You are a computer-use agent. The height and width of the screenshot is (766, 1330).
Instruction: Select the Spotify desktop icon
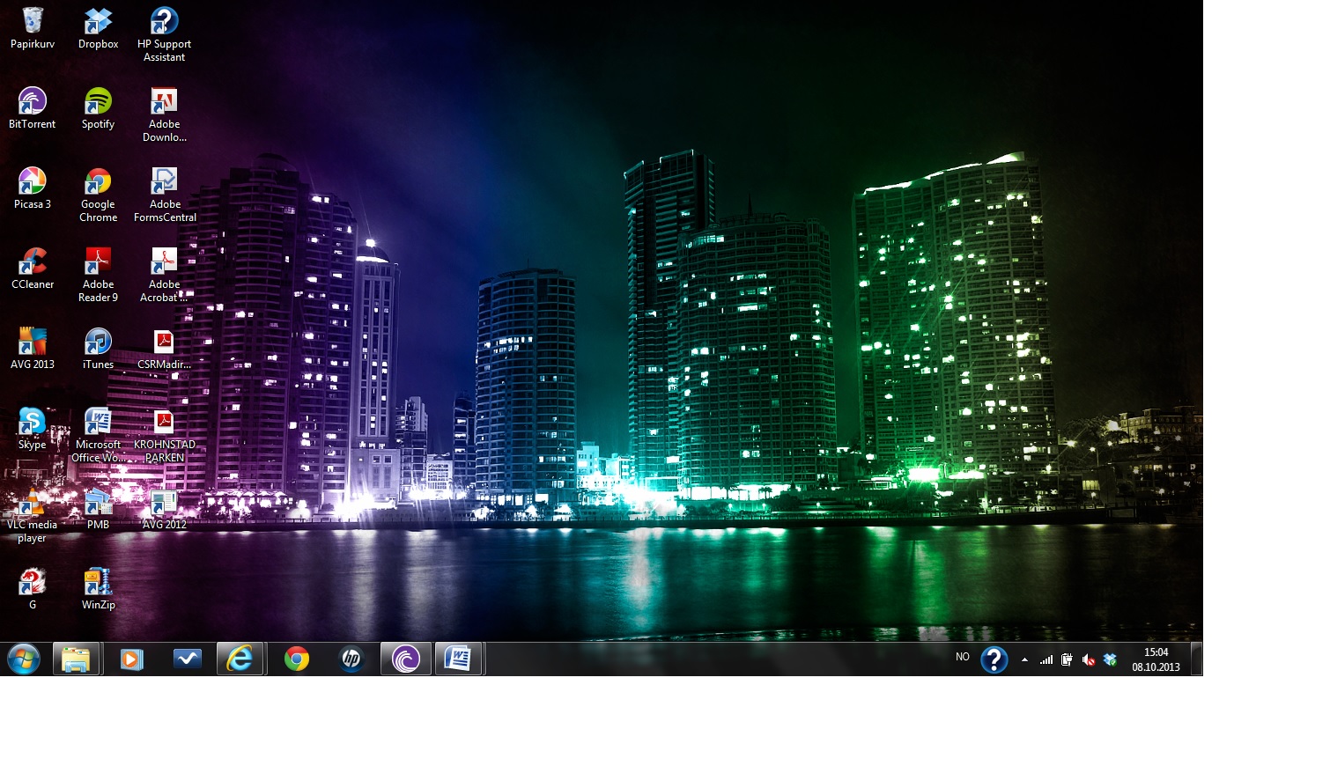[x=98, y=108]
